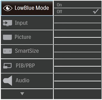Click the Input source monitor icon

pos(7,23)
